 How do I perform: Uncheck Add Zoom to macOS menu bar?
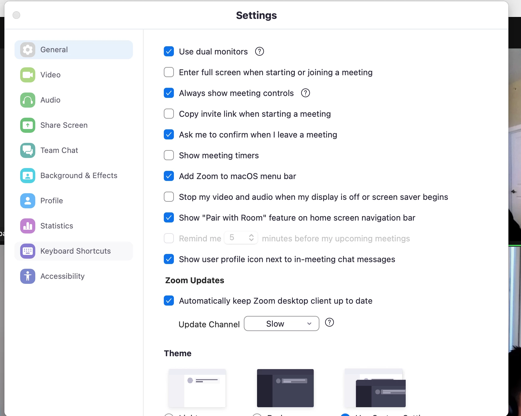click(169, 176)
